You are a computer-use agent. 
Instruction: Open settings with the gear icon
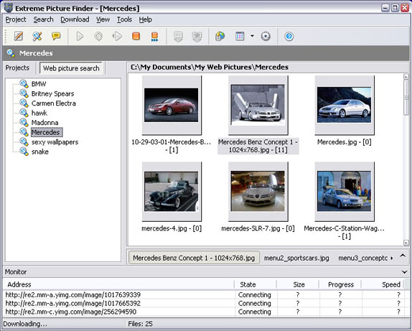pos(266,36)
